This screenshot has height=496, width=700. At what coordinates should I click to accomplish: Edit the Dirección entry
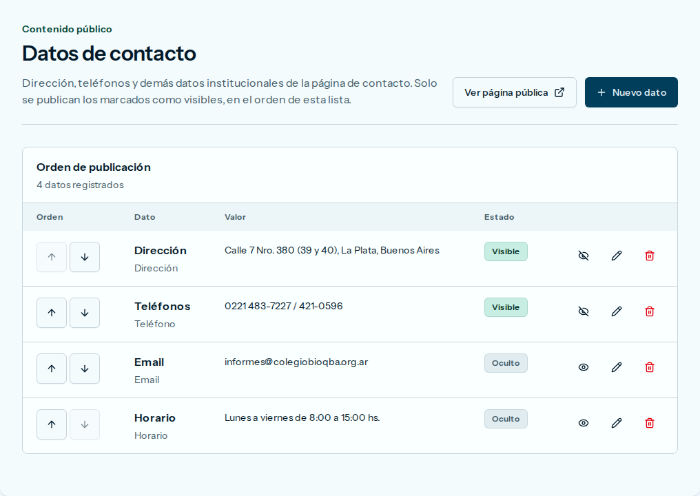(617, 256)
